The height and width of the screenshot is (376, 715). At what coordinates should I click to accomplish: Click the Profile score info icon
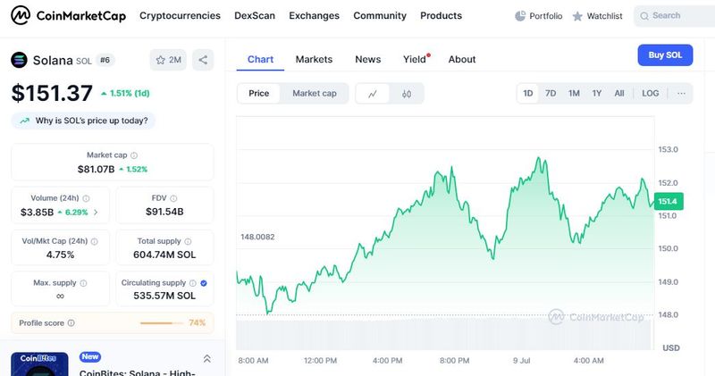71,323
